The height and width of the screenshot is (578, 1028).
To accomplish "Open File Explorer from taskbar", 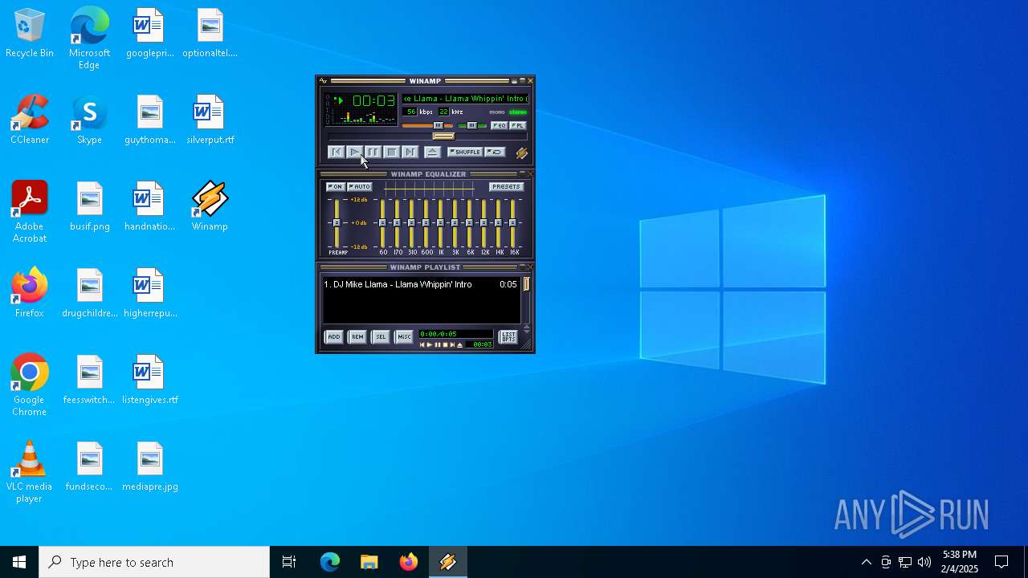I will (369, 562).
